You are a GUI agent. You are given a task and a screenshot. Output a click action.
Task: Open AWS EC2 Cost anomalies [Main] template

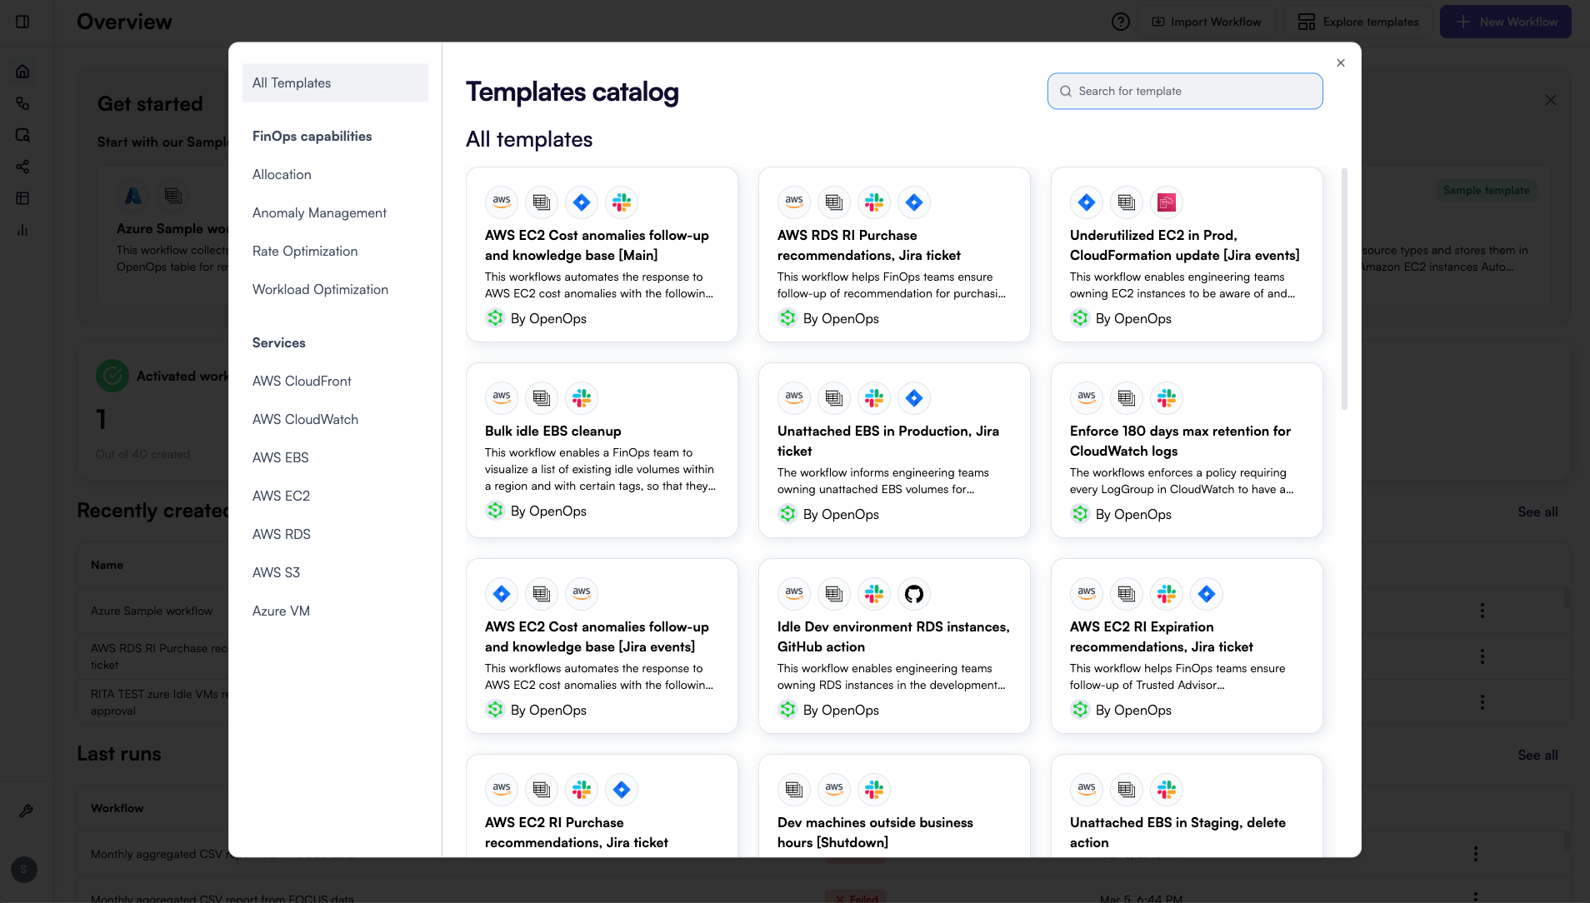[x=602, y=254]
